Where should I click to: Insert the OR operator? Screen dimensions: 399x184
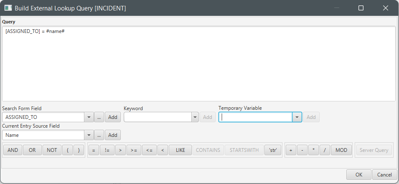[x=32, y=150]
